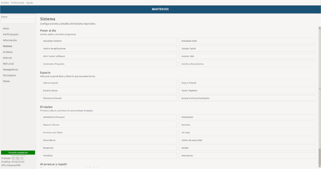Viewport: 321px width, 169px height.
Task: Click the Espacio section heading
Action: pos(45,73)
